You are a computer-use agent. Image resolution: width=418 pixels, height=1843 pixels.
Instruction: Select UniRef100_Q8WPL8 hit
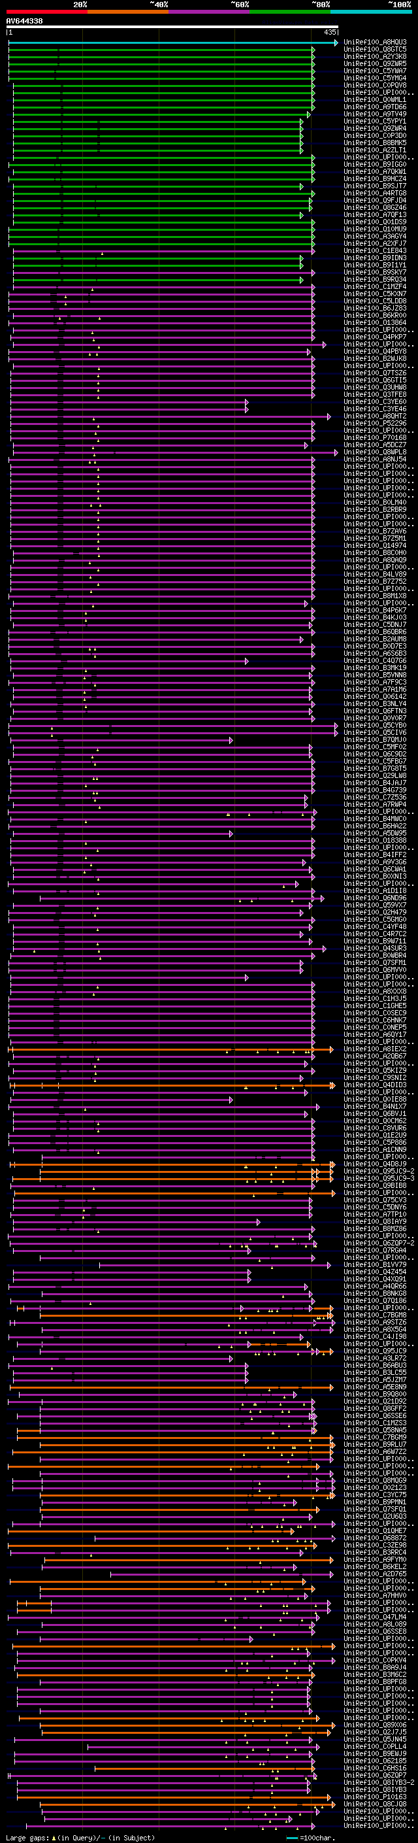click(375, 452)
